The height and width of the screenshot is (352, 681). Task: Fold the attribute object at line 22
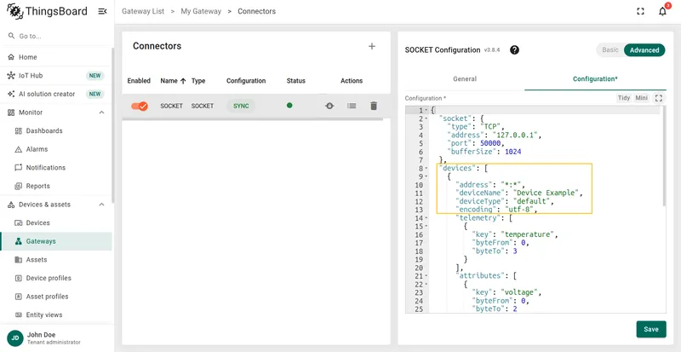coord(426,284)
